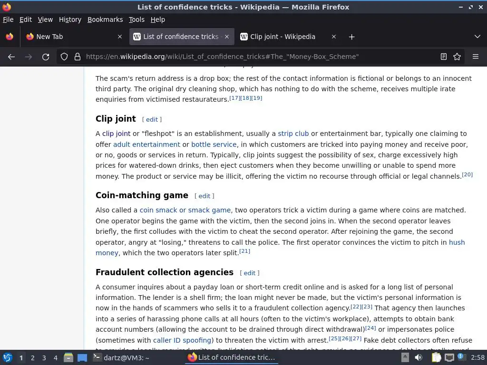
Task: Edit the Clip joint section
Action: tap(152, 119)
